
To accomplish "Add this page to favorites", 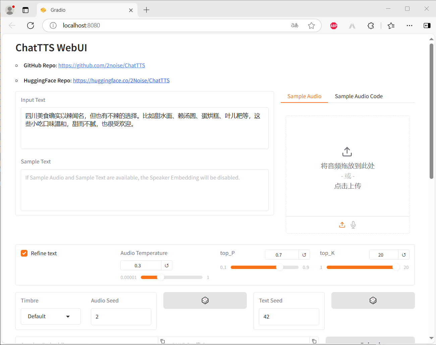I will (311, 25).
